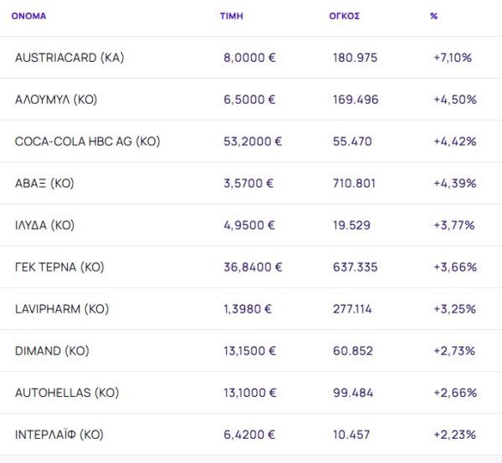Open LAVIPHARM (ΚΟ) stock page

point(62,308)
